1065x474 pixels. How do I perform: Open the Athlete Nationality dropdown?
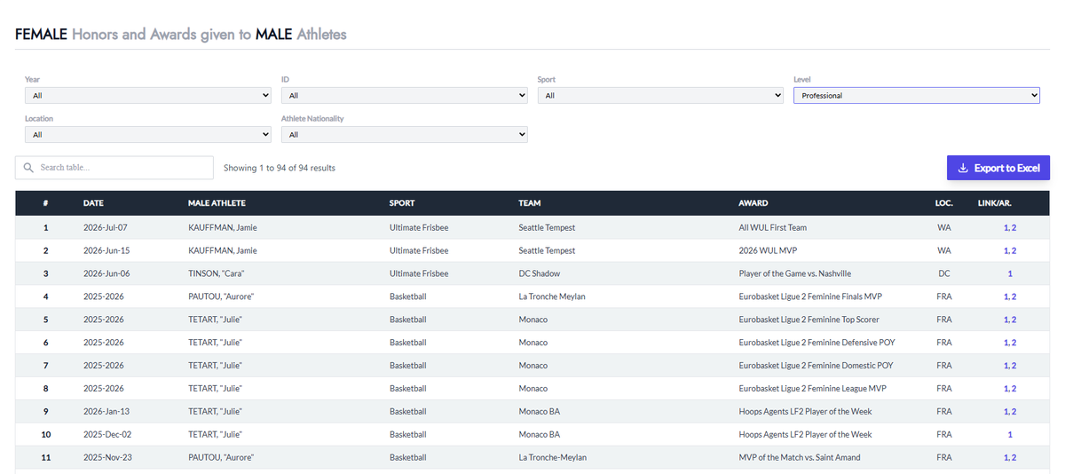405,134
